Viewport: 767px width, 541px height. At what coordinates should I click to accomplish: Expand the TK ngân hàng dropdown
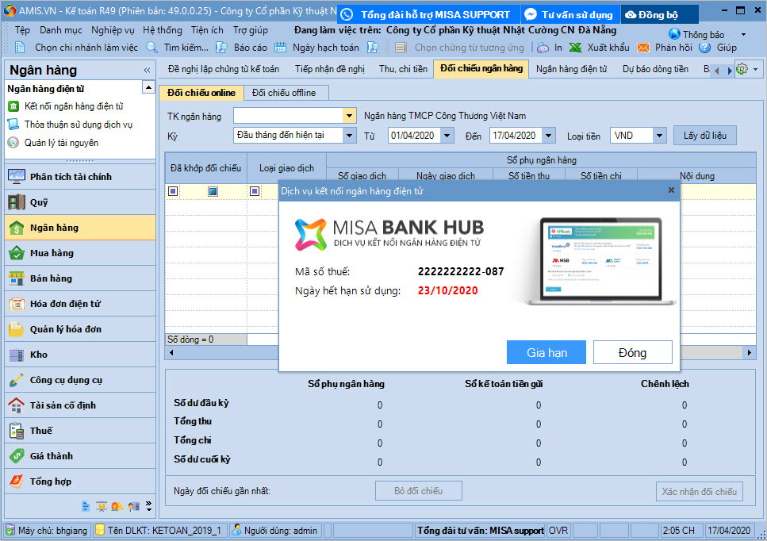349,116
